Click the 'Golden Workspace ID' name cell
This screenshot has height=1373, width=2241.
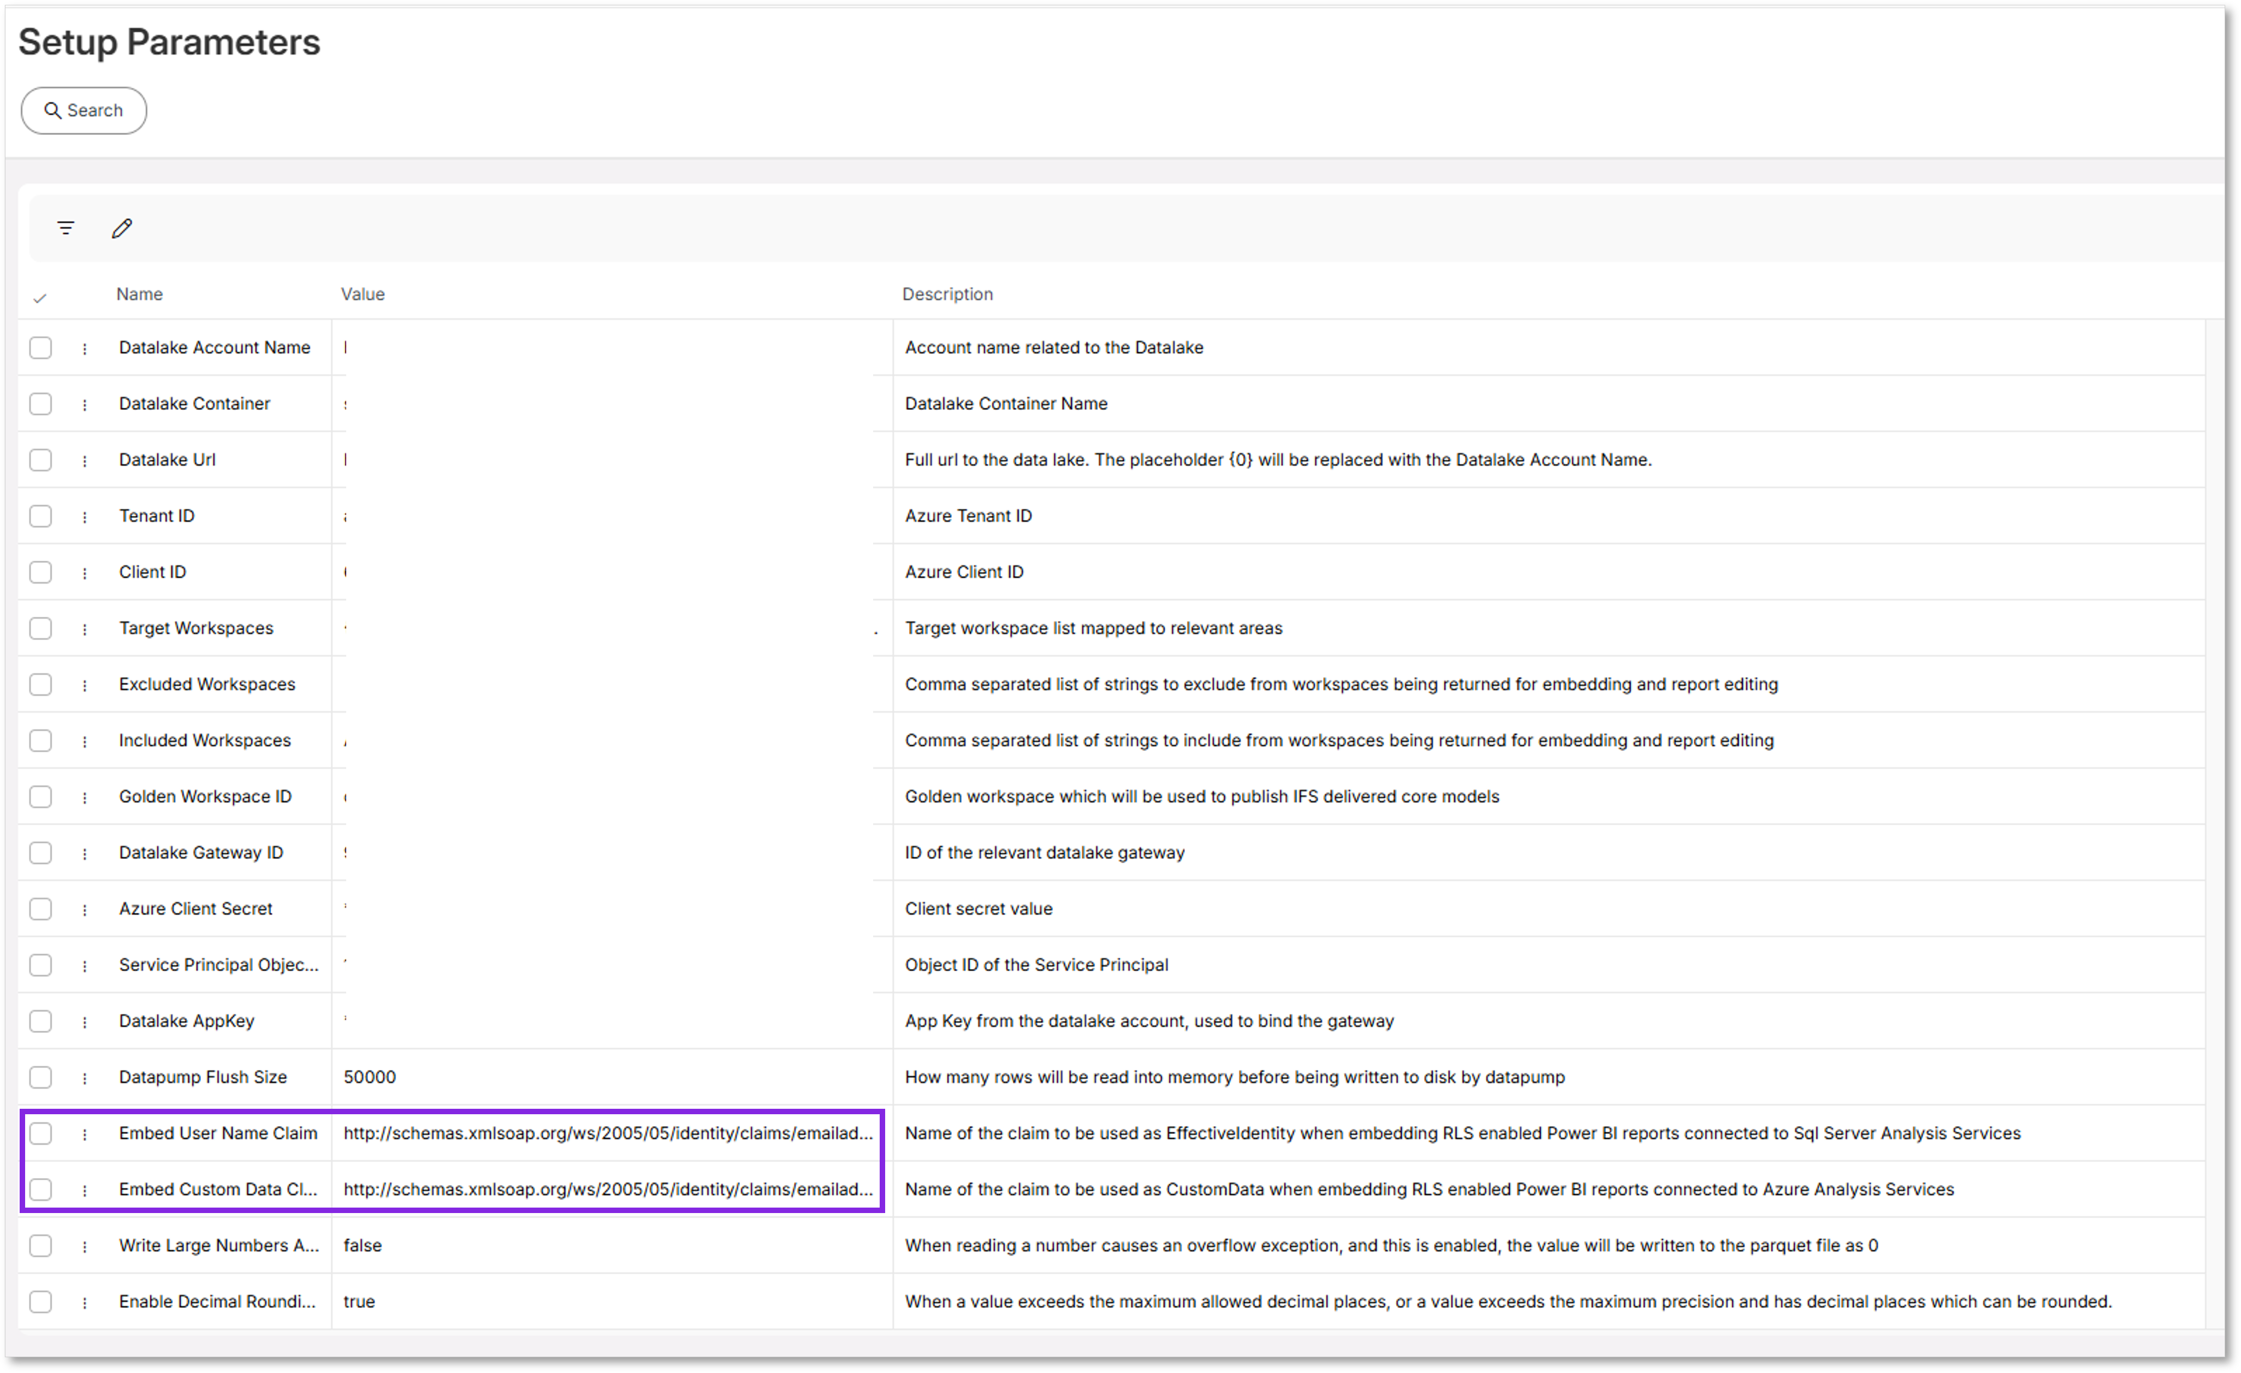(205, 797)
